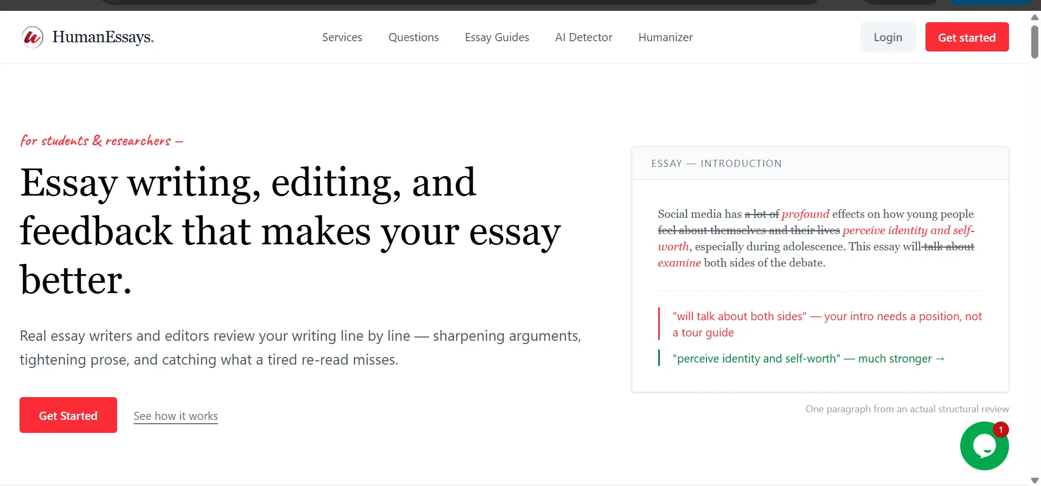
Task: Open the AI Detector page
Action: coord(584,37)
